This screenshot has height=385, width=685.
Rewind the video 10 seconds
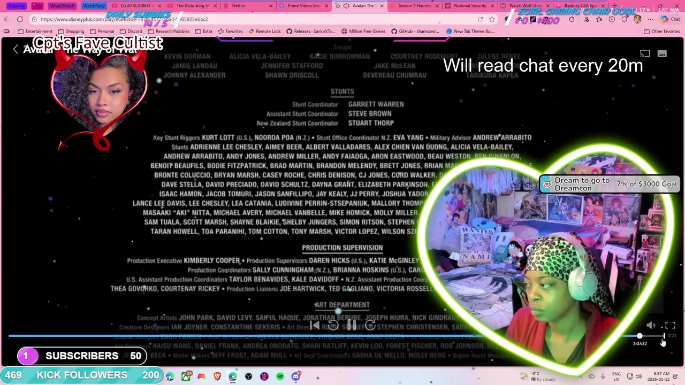(333, 325)
